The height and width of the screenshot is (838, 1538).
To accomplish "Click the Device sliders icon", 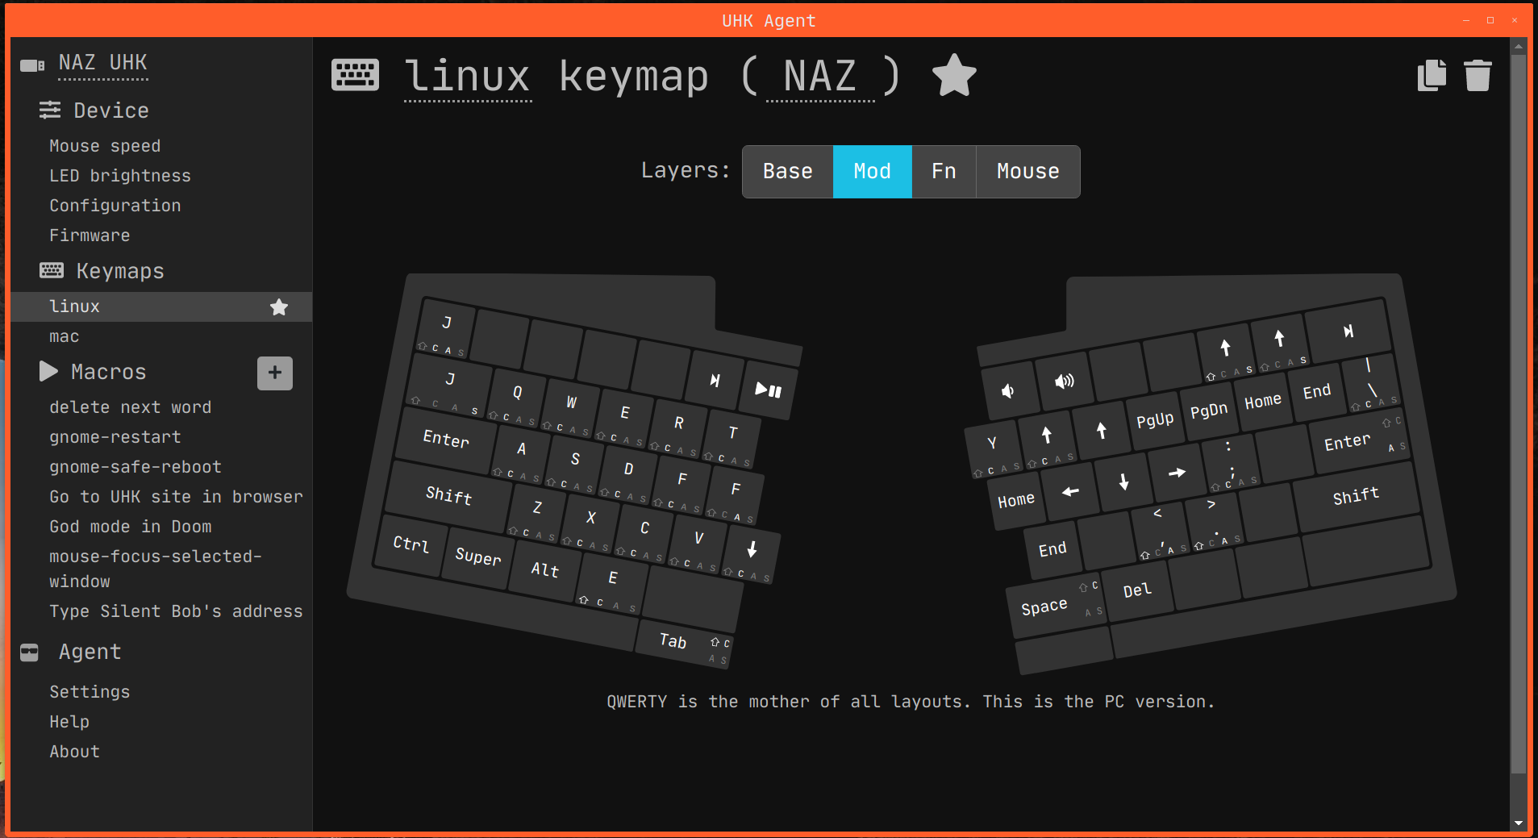I will tap(50, 110).
